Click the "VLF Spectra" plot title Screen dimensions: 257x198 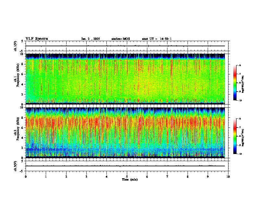click(x=37, y=39)
